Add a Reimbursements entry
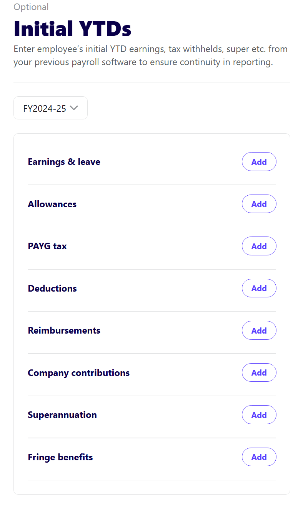The image size is (293, 505). 259,331
